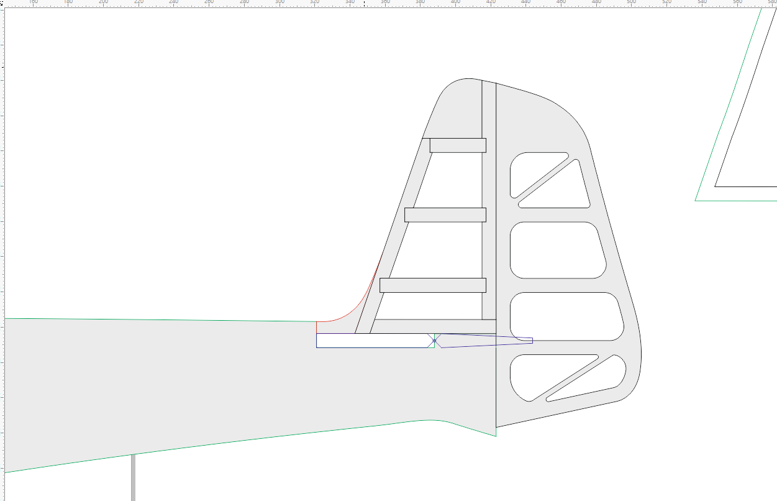Click the white blue-outlined rectangular slot
Screen dimensions: 777x501
click(371, 341)
